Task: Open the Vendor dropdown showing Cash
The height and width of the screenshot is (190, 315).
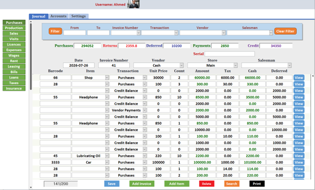Action: 181,65
